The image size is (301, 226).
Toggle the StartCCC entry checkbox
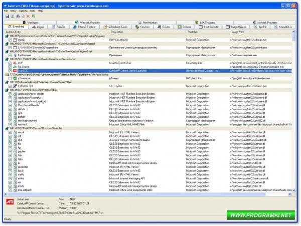coord(10,71)
